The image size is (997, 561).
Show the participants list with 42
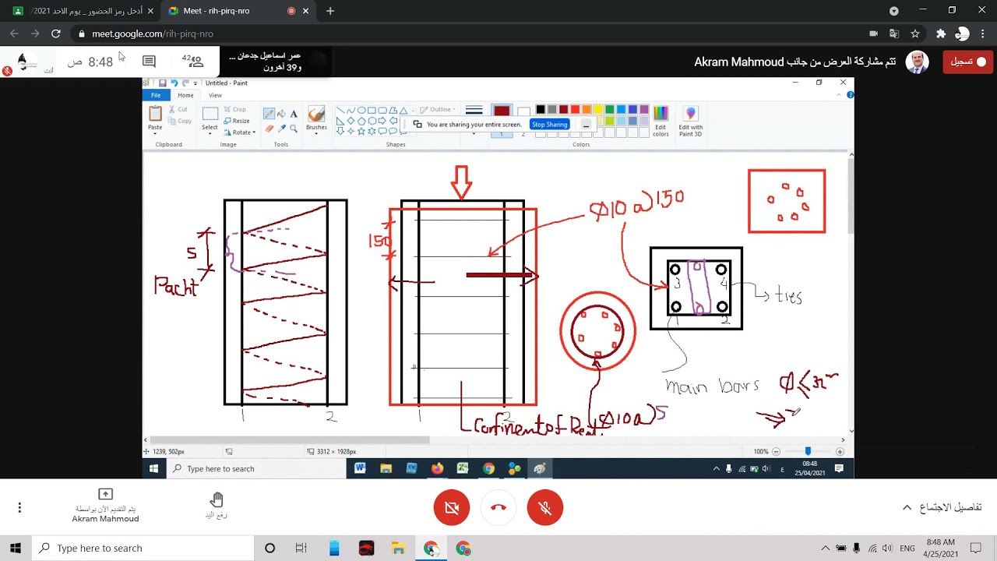pyautogui.click(x=192, y=61)
